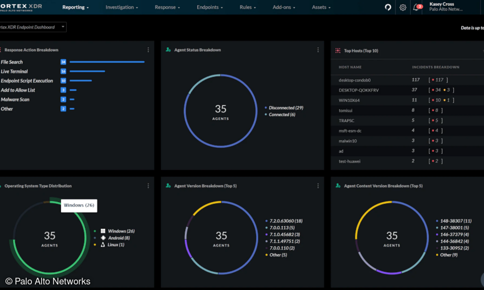Select the Live Terminal bar

(87, 71)
